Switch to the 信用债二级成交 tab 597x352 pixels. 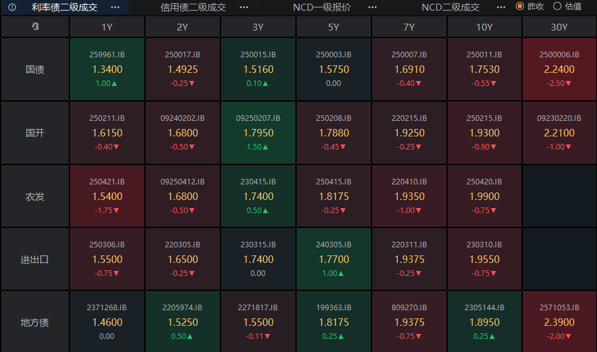pos(193,7)
